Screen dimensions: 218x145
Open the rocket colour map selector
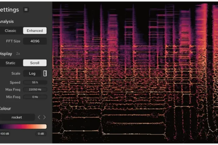[x=17, y=117]
